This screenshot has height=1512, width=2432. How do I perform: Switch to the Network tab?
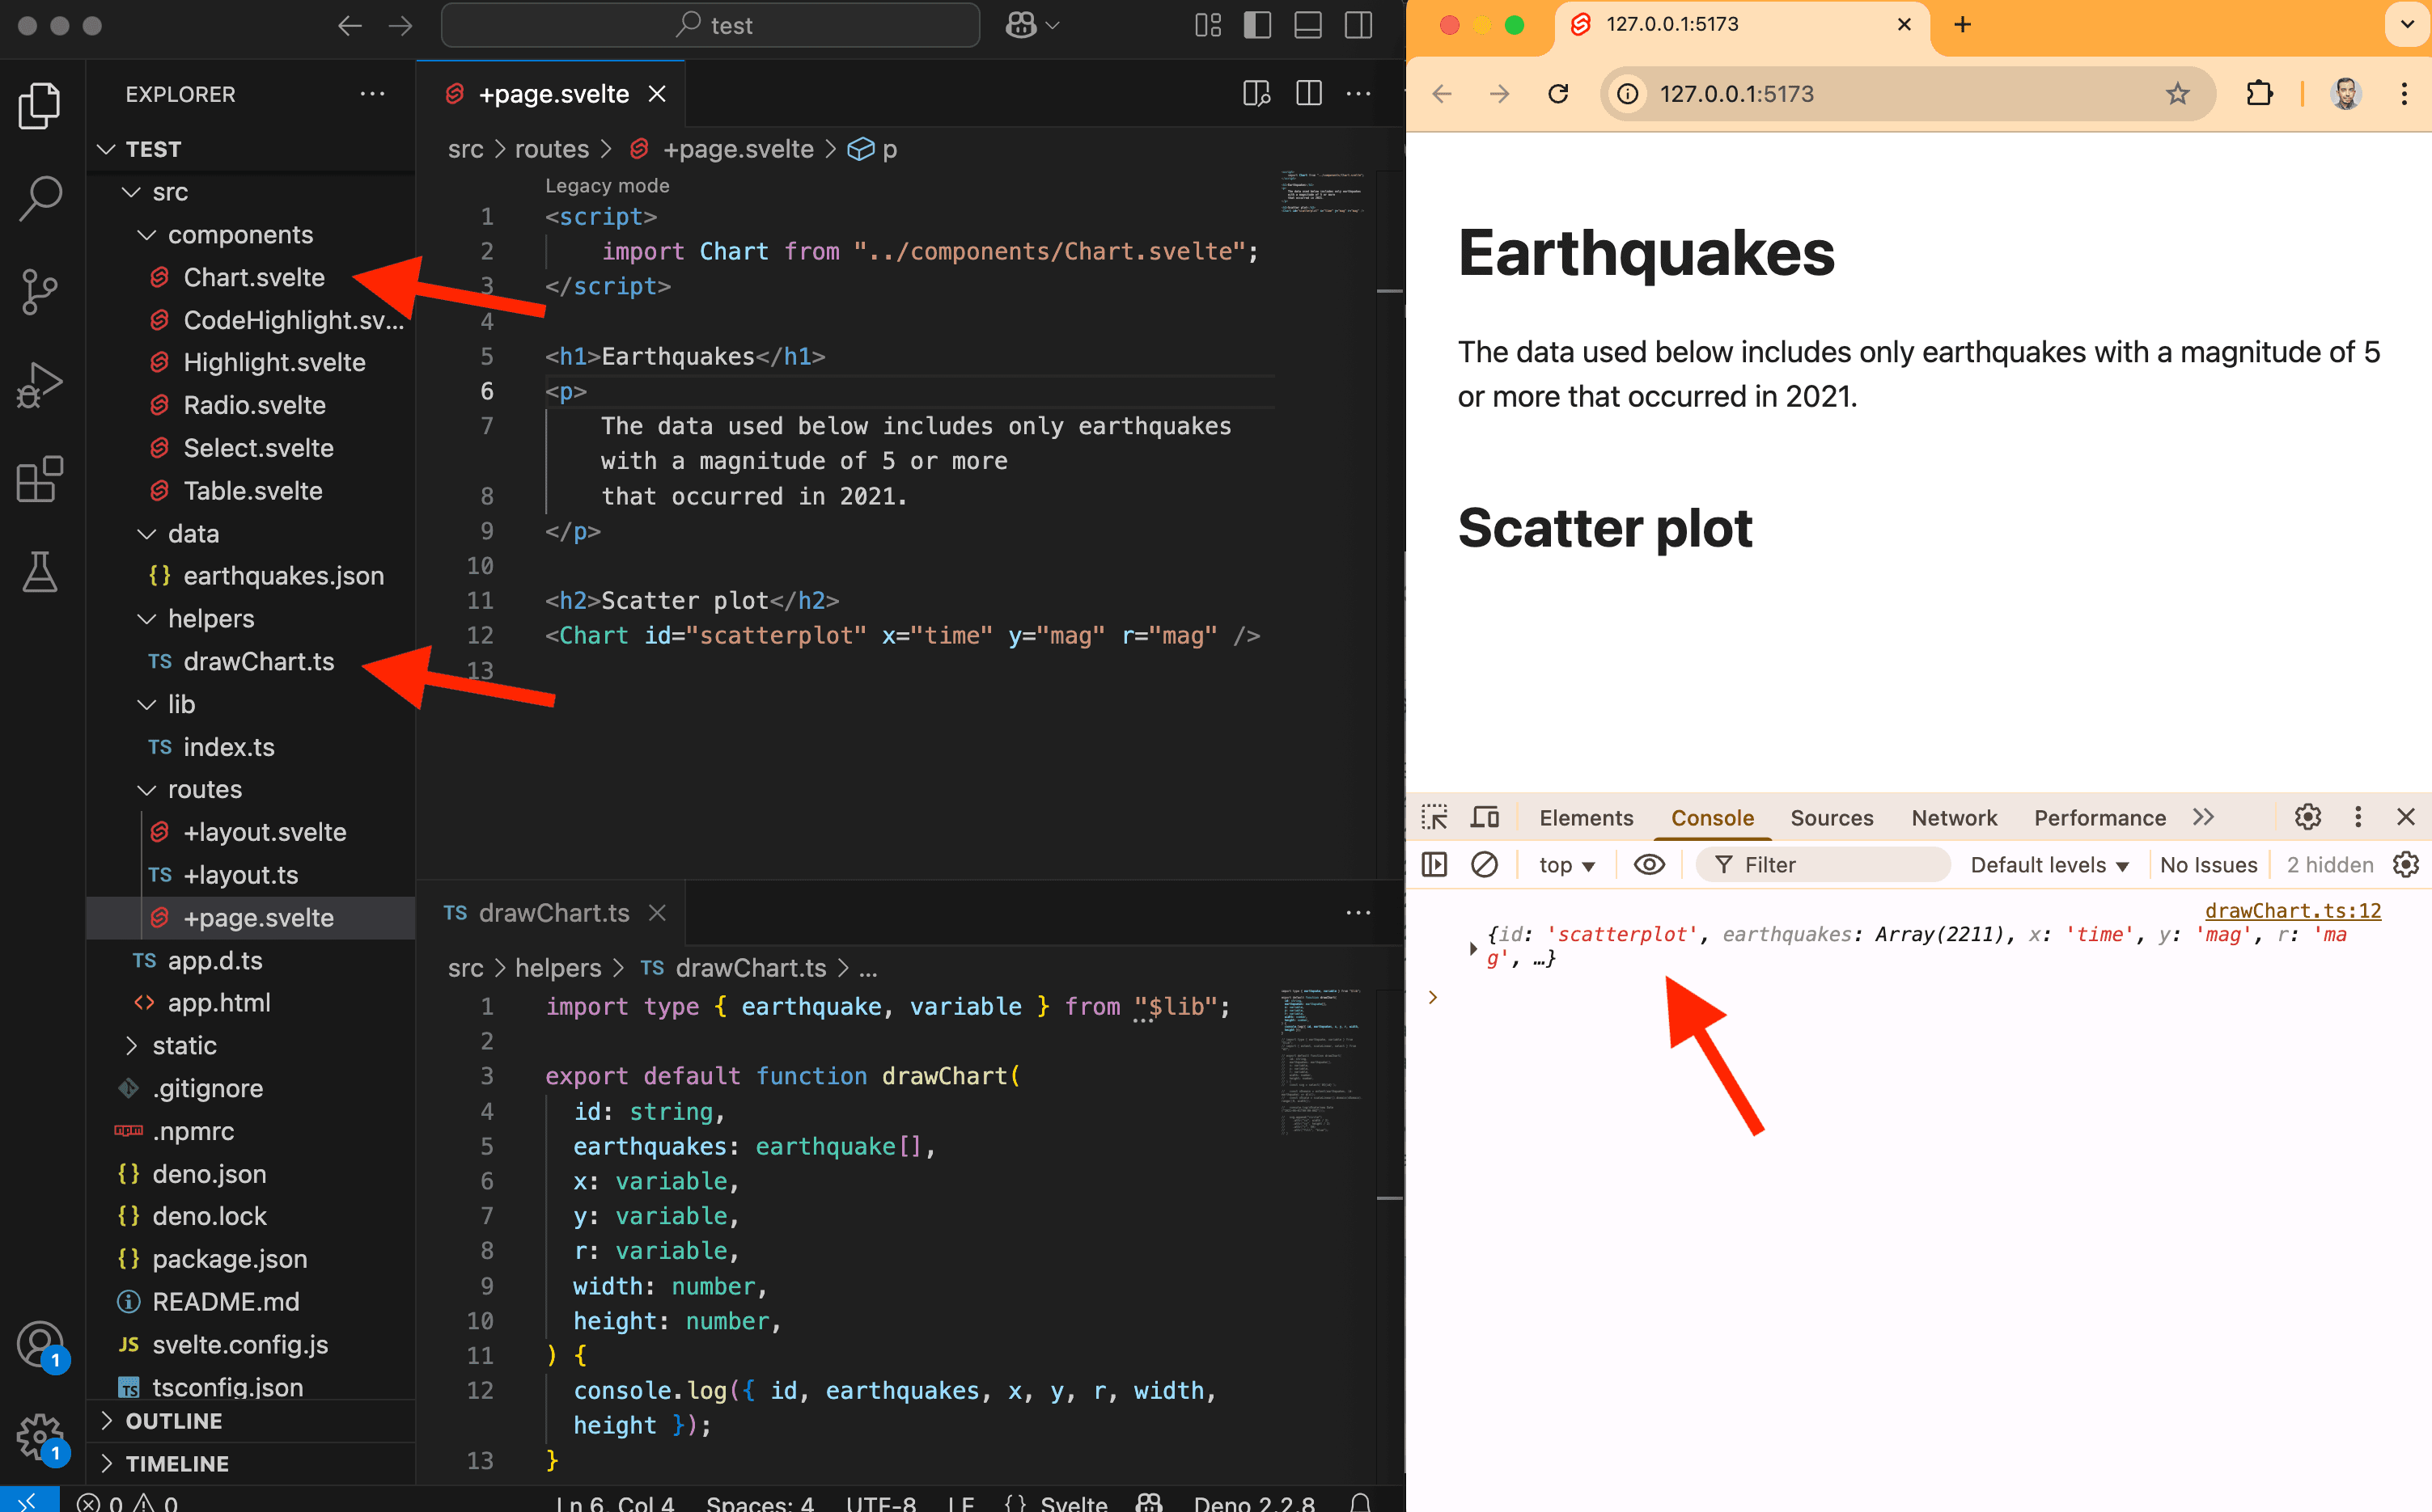[x=1953, y=817]
